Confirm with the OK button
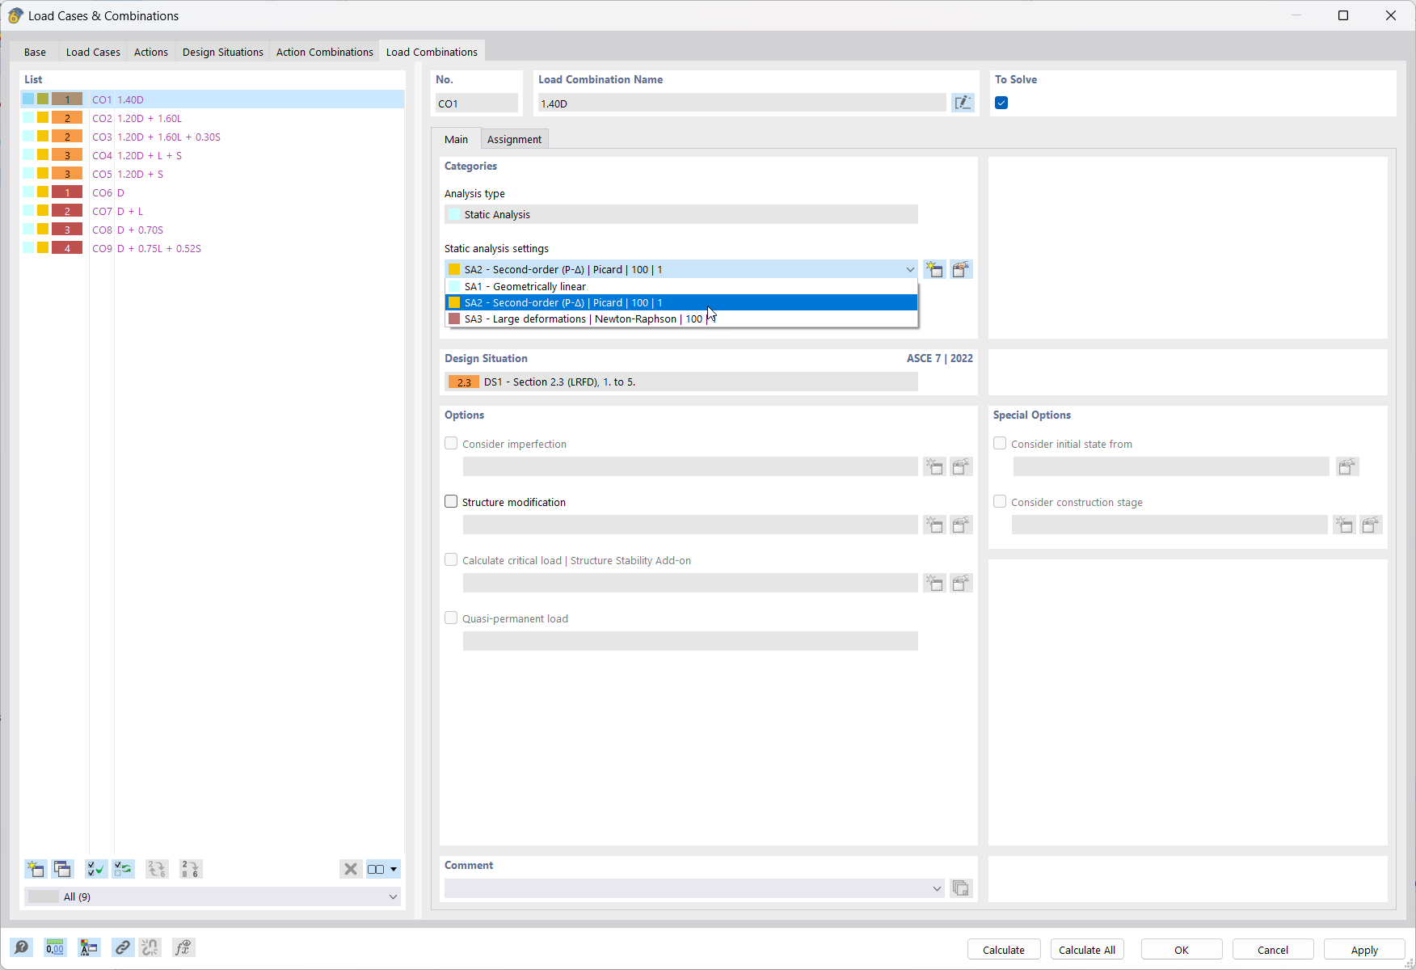Viewport: 1416px width, 970px height. [1182, 950]
